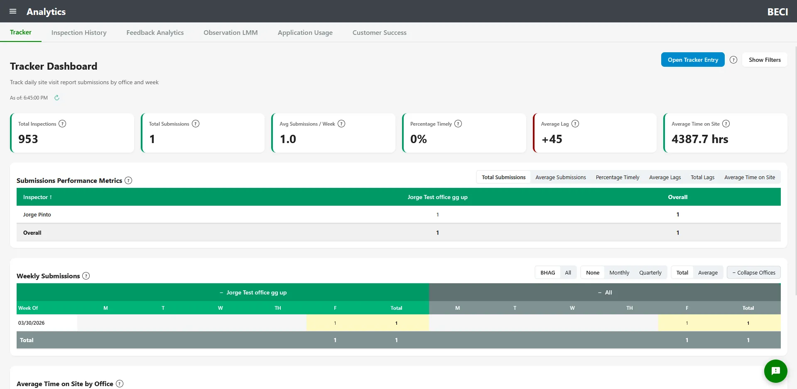Screen dimensions: 797x389
Task: Click the BECI logo
Action: (777, 12)
